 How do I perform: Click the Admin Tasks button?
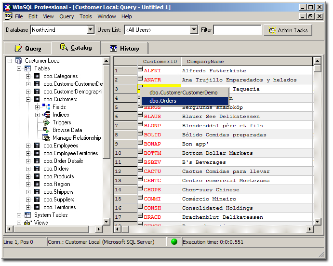[288, 30]
